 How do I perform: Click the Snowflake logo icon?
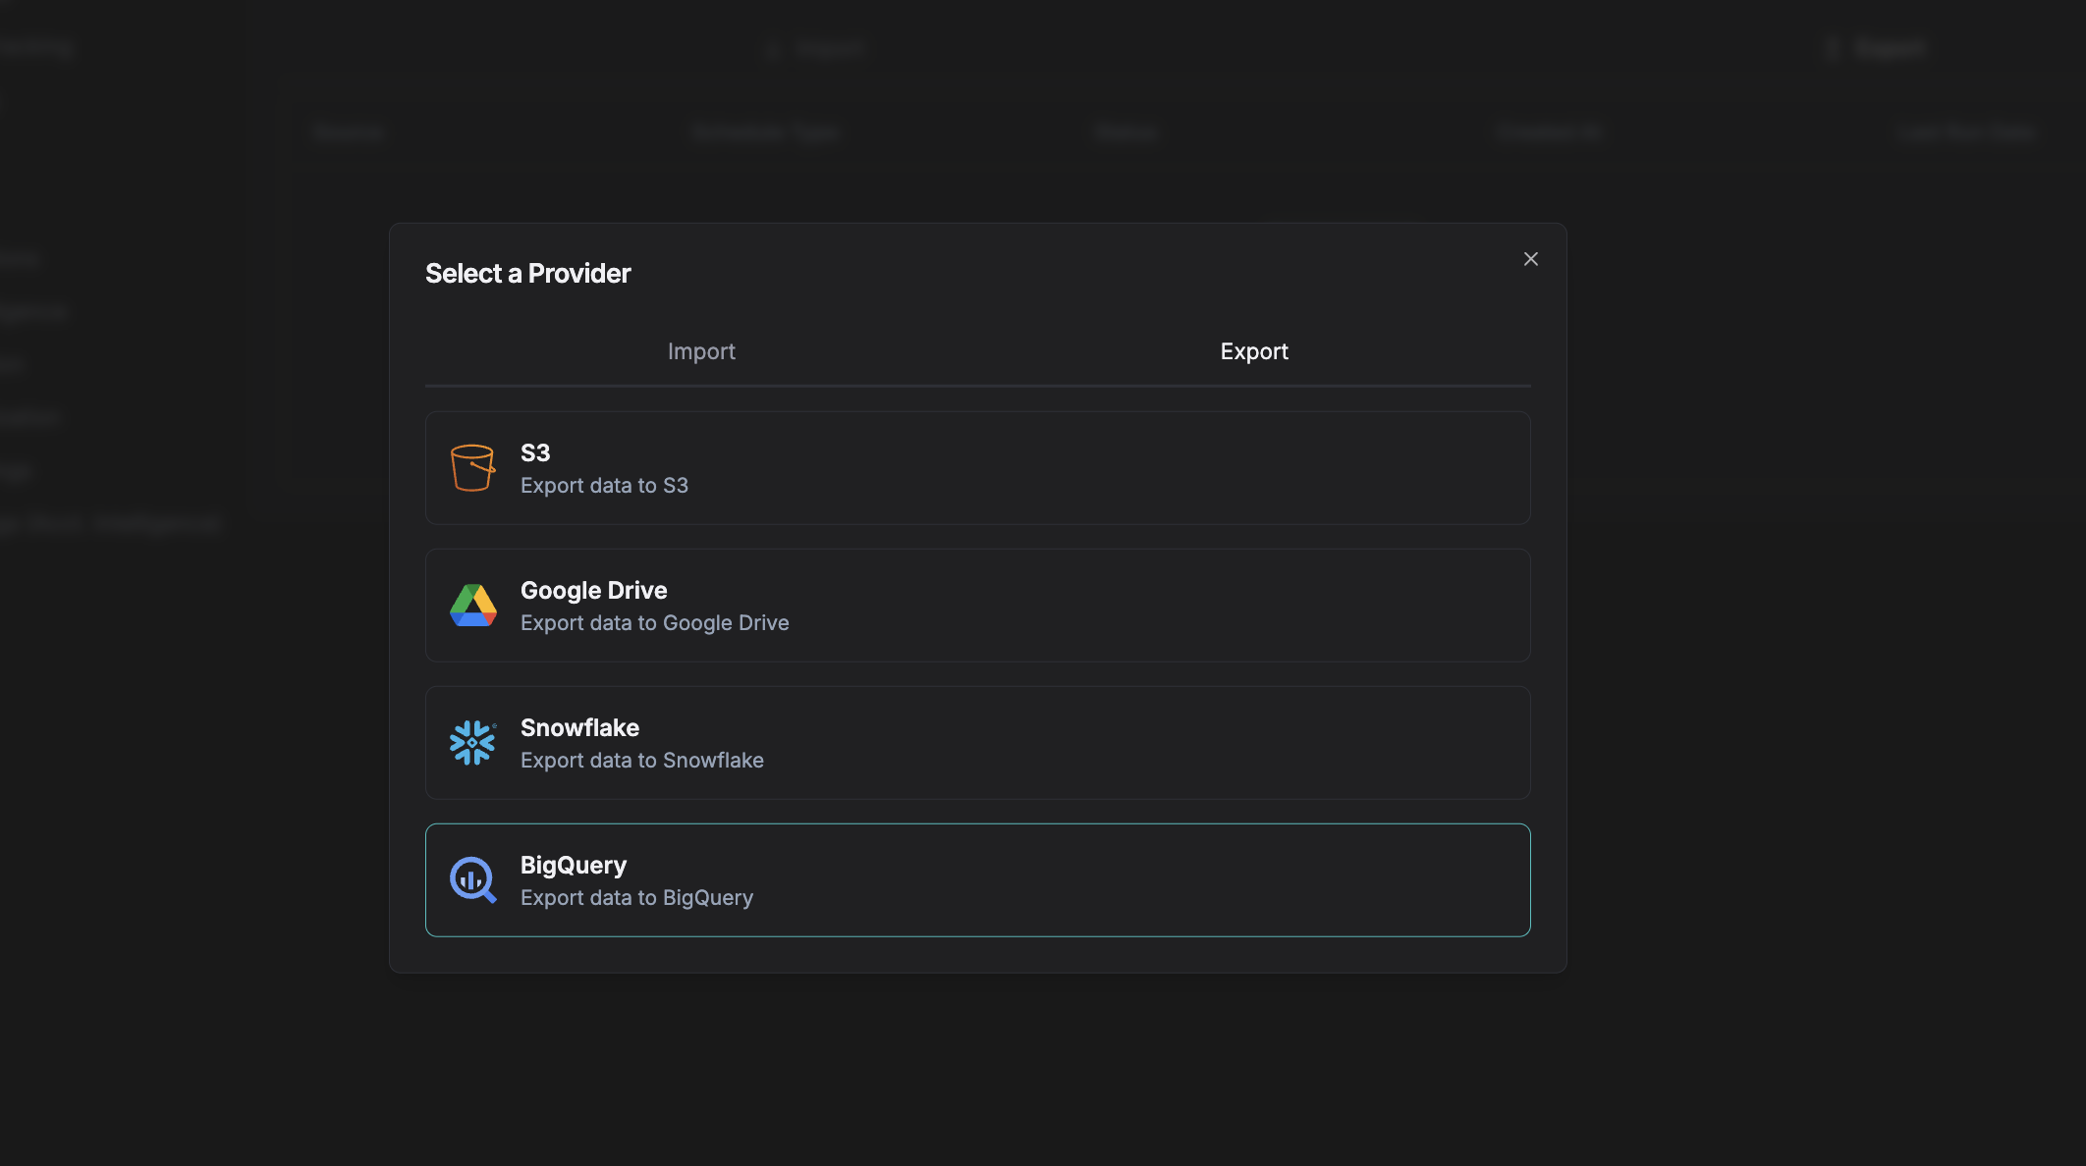pos(472,743)
